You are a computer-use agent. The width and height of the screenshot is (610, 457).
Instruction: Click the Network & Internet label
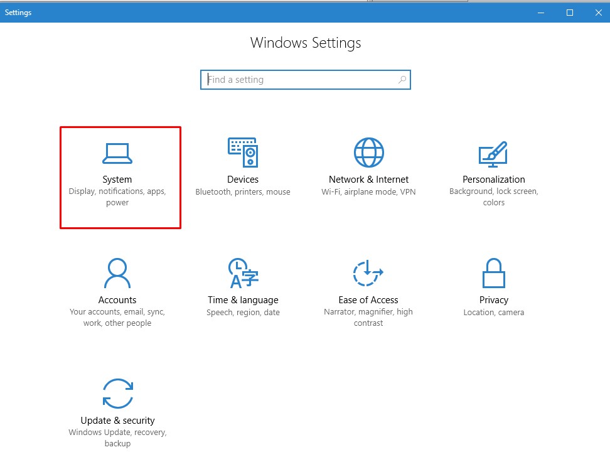(369, 180)
